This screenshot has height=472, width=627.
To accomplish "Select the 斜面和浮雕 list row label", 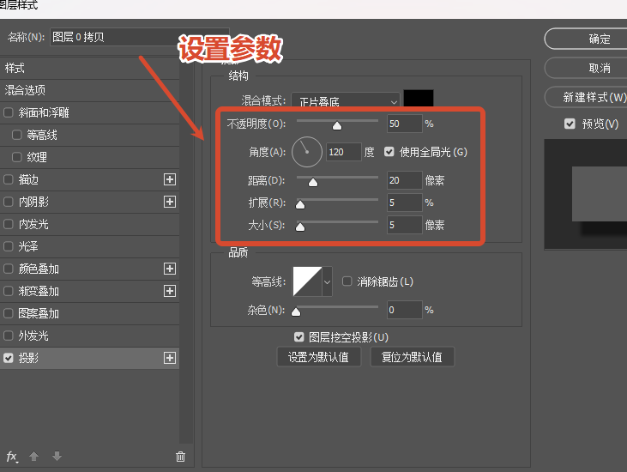I will tap(44, 112).
